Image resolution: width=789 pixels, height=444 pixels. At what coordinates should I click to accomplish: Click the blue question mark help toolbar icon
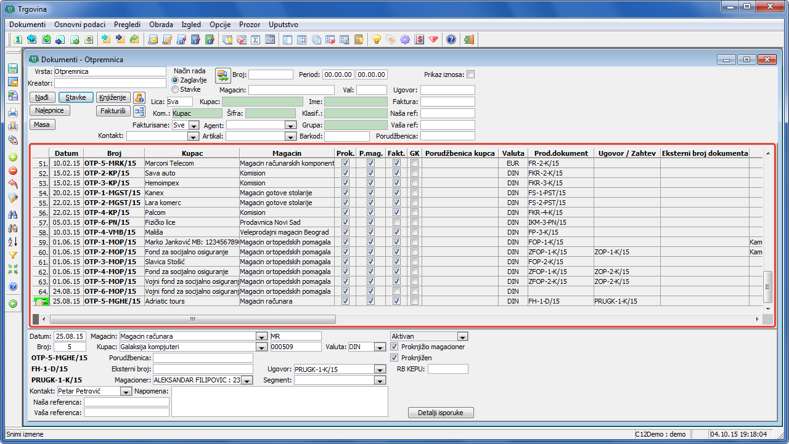(451, 39)
